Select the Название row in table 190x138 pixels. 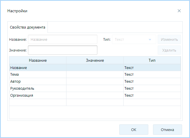(x=38, y=68)
